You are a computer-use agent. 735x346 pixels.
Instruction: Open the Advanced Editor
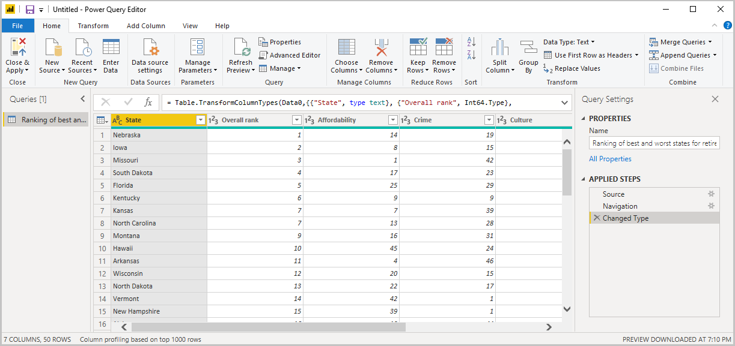tap(290, 55)
